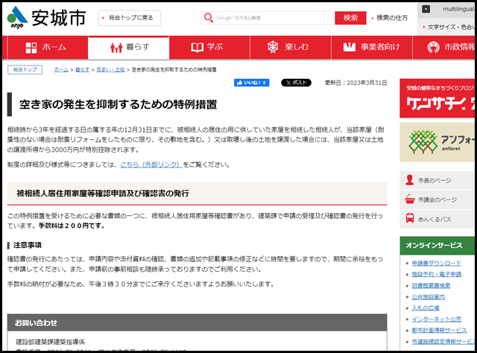Viewport: 477px width, 353px height.
Task: Click the Facebook いいね! button
Action: pos(252,83)
